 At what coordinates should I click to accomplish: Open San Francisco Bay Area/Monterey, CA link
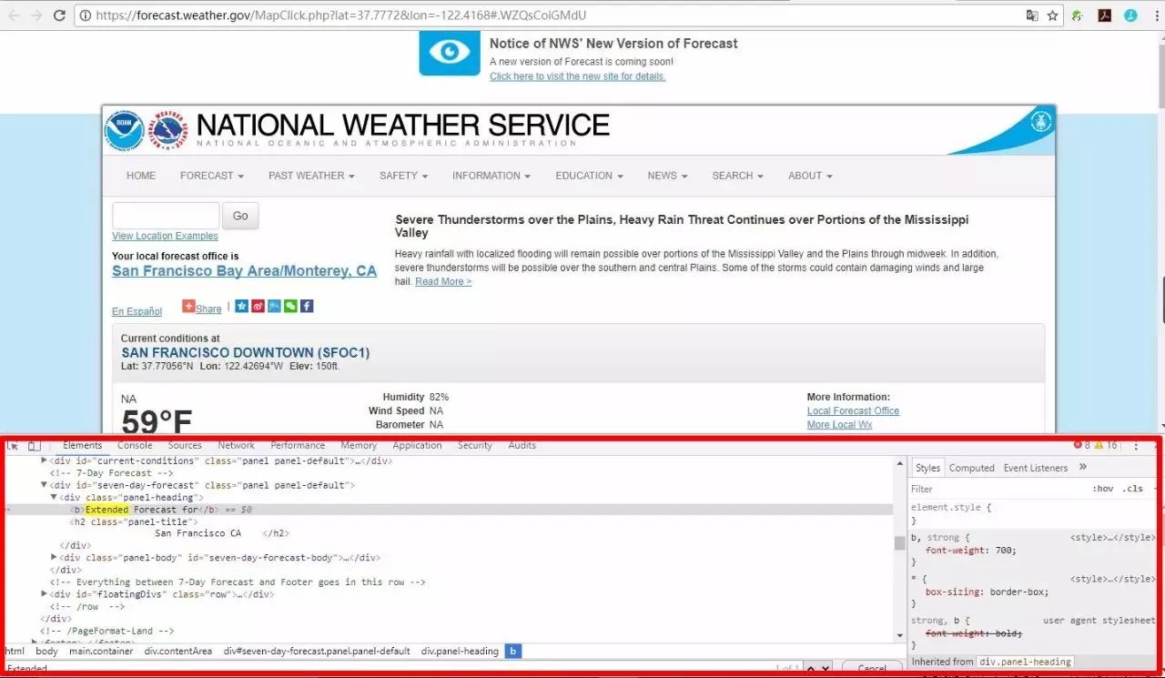tap(244, 271)
